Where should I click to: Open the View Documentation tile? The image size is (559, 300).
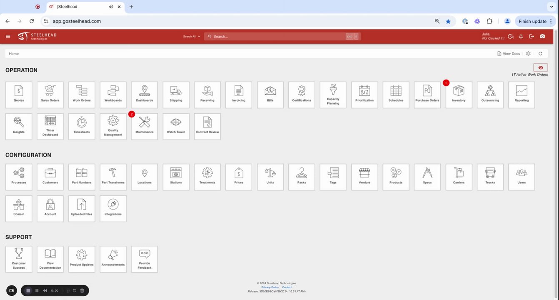click(x=50, y=259)
